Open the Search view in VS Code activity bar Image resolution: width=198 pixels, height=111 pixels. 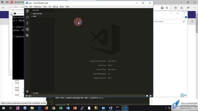(27, 17)
